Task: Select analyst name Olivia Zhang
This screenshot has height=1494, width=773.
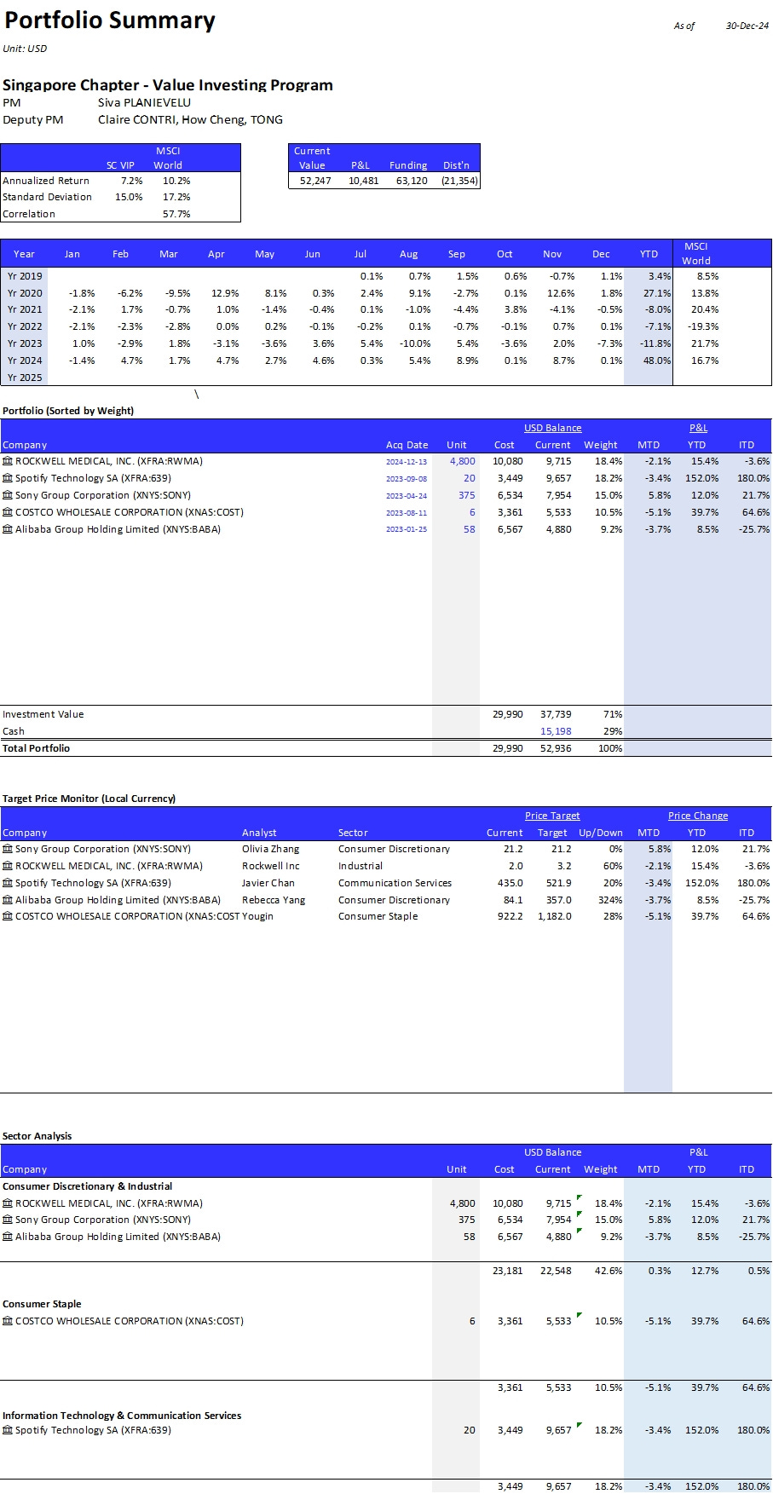Action: pos(271,849)
